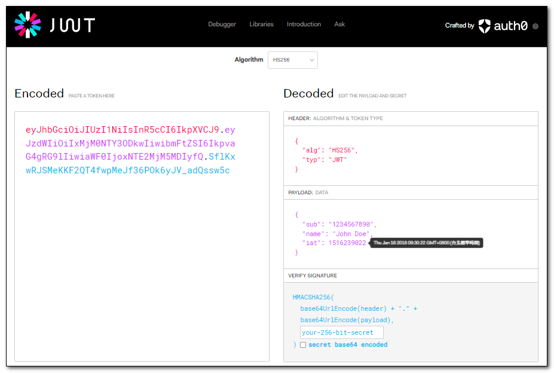Open the Debugger nav item
The height and width of the screenshot is (373, 554).
(222, 25)
